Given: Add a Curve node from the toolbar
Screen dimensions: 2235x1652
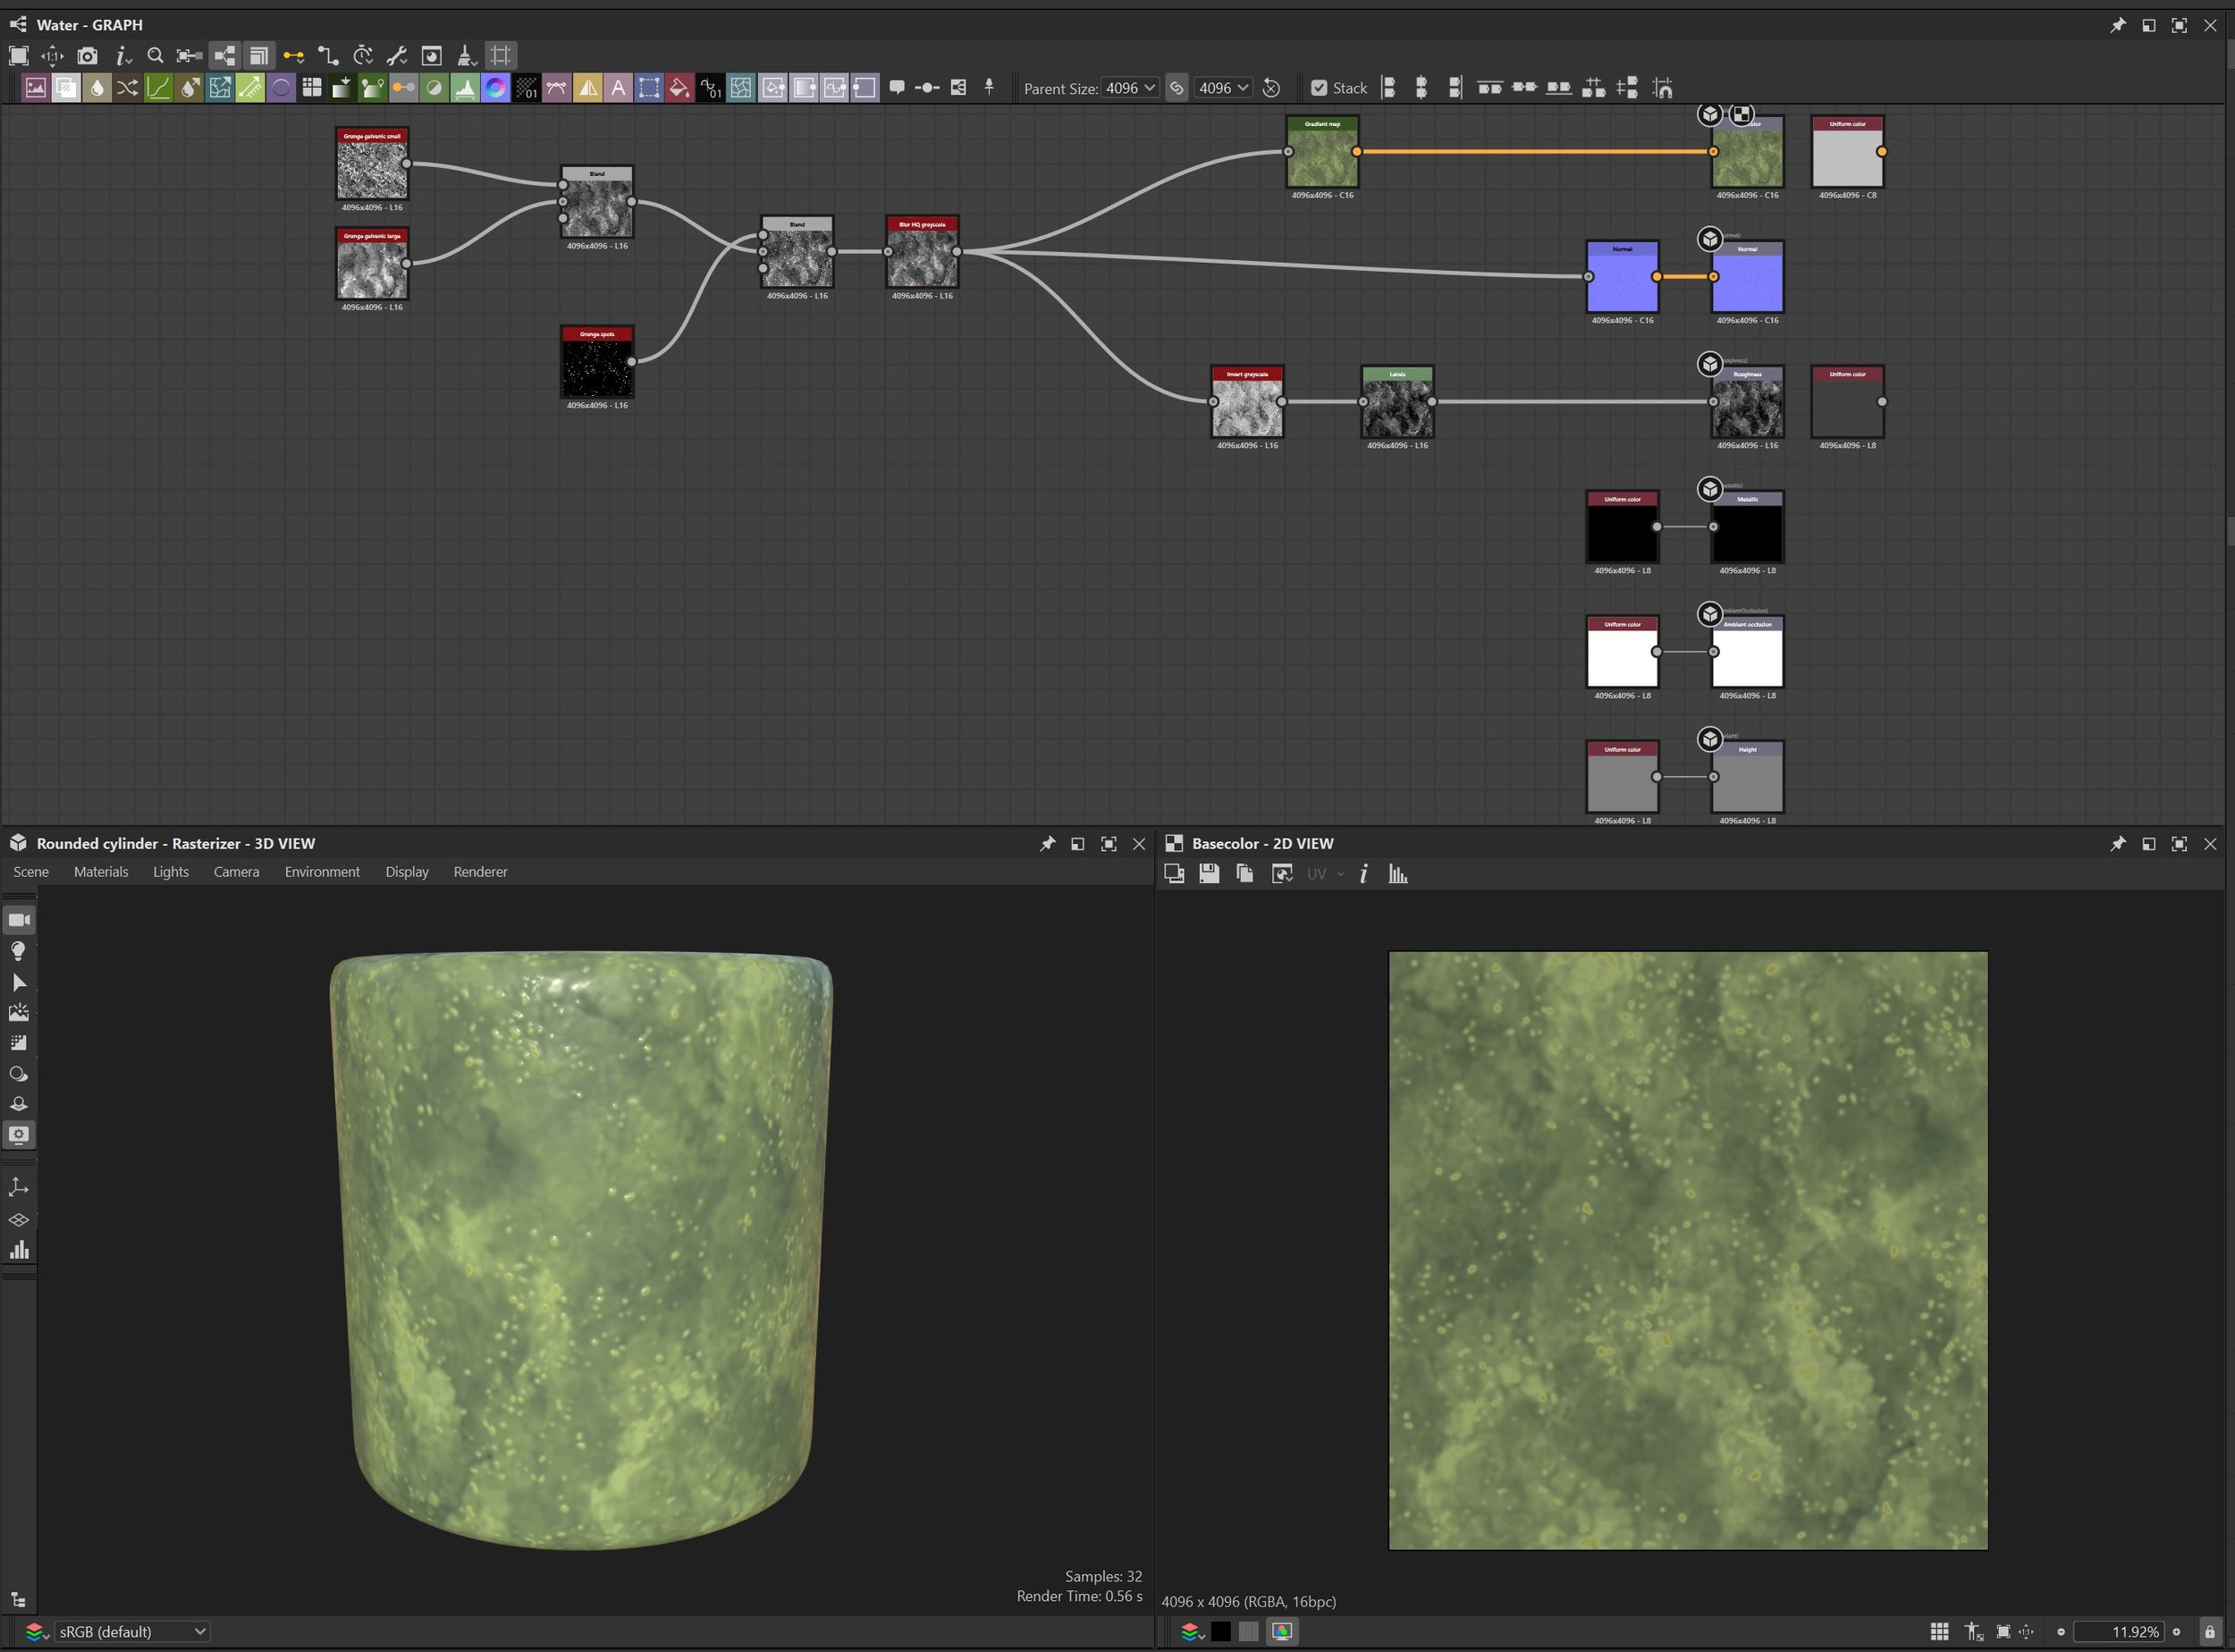Looking at the screenshot, I should pos(158,88).
